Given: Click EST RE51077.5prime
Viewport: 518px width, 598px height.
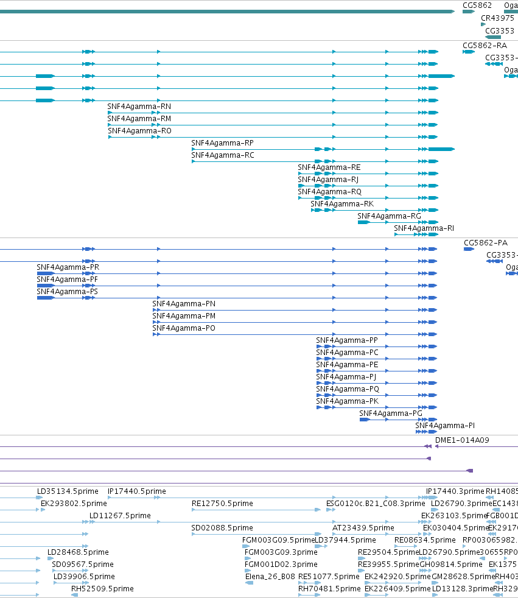Looking at the screenshot, I should tap(329, 577).
